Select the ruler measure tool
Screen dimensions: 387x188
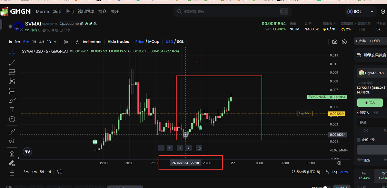(x=12, y=131)
